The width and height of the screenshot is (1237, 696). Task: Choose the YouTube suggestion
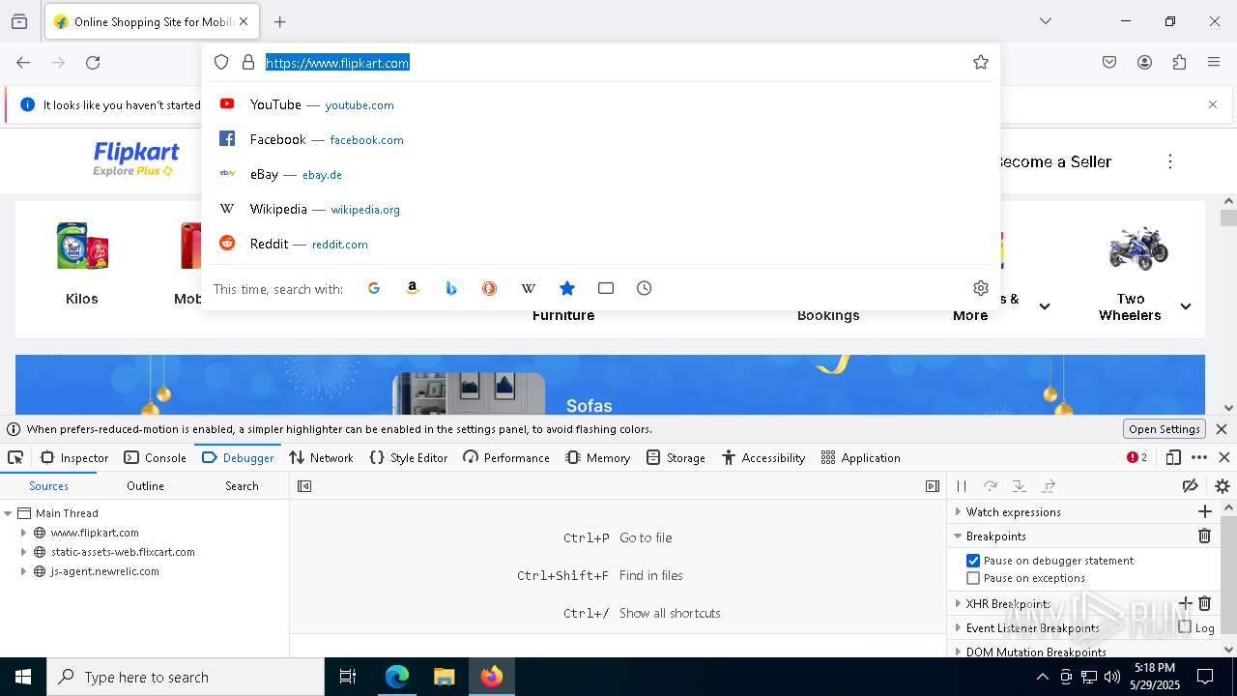pos(601,104)
